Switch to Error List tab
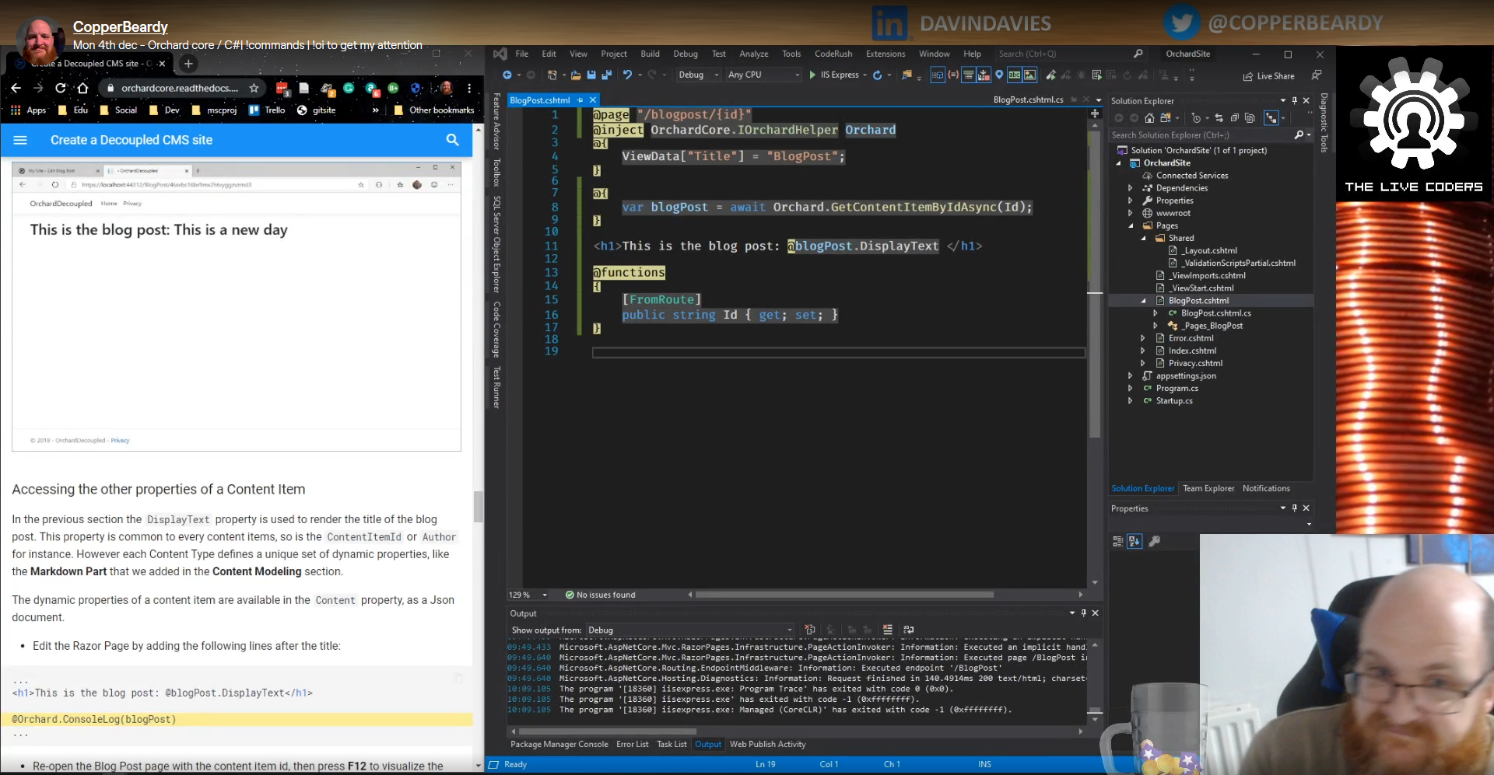Viewport: 1494px width, 775px height. 632,744
